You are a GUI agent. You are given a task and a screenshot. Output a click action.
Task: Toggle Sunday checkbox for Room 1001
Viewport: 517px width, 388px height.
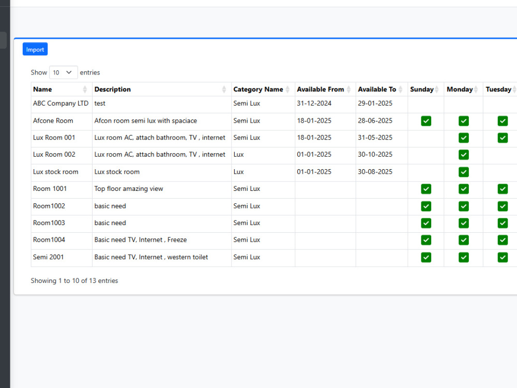pyautogui.click(x=426, y=189)
